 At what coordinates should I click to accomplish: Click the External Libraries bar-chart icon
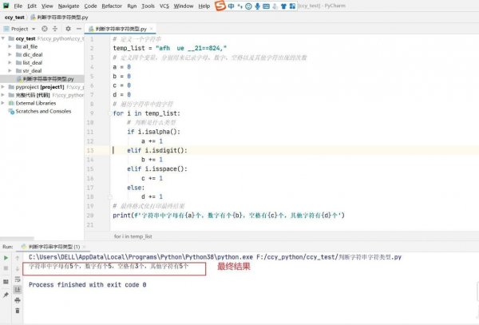click(12, 103)
